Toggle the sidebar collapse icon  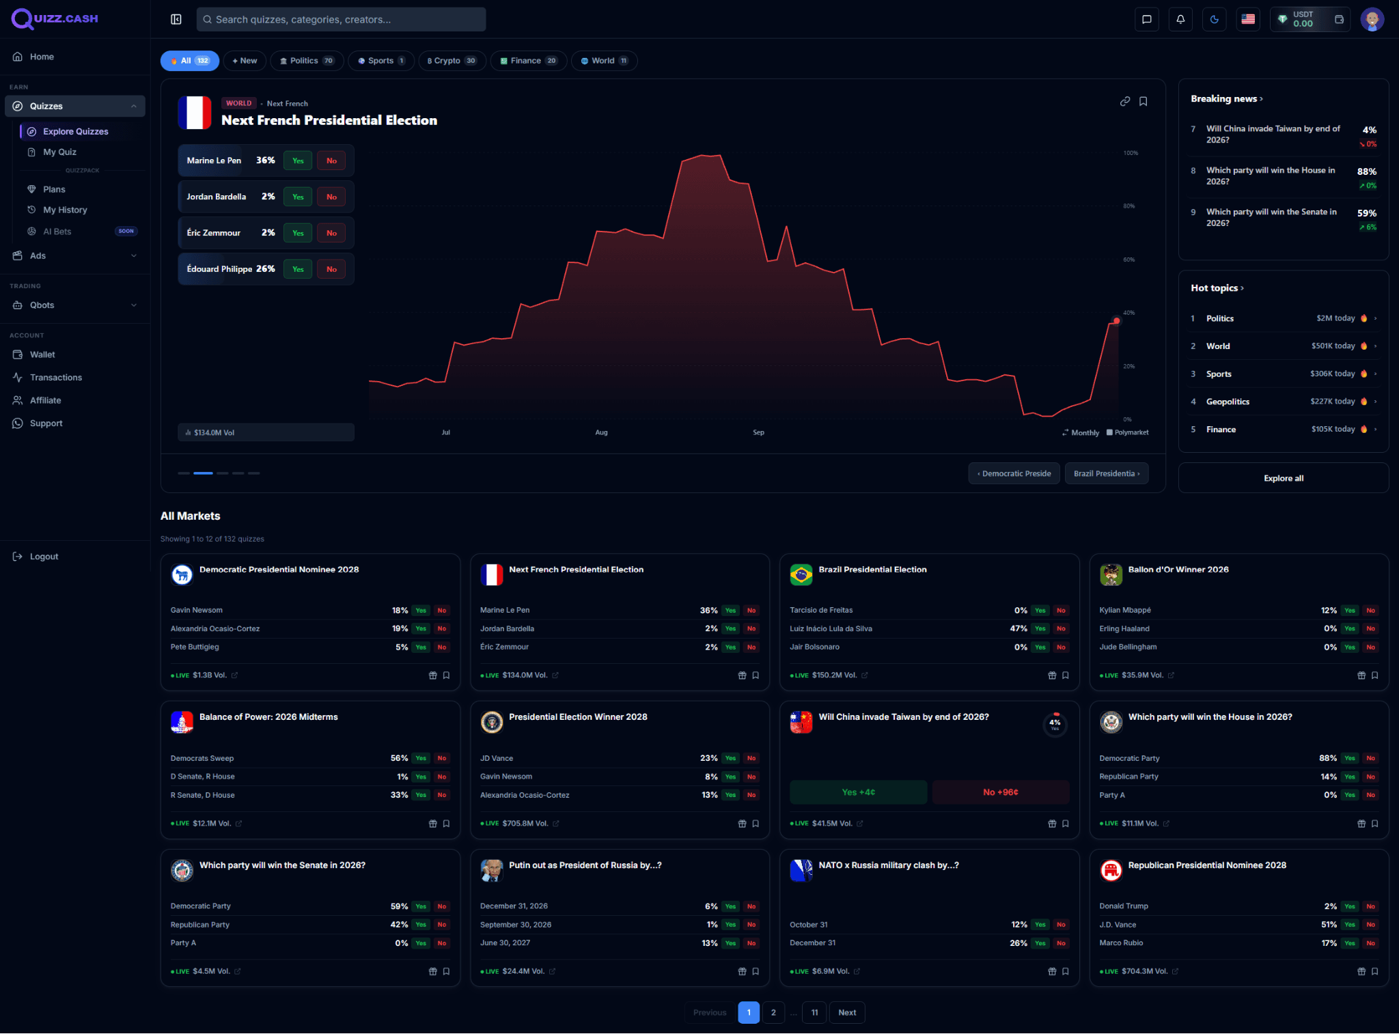click(x=176, y=19)
